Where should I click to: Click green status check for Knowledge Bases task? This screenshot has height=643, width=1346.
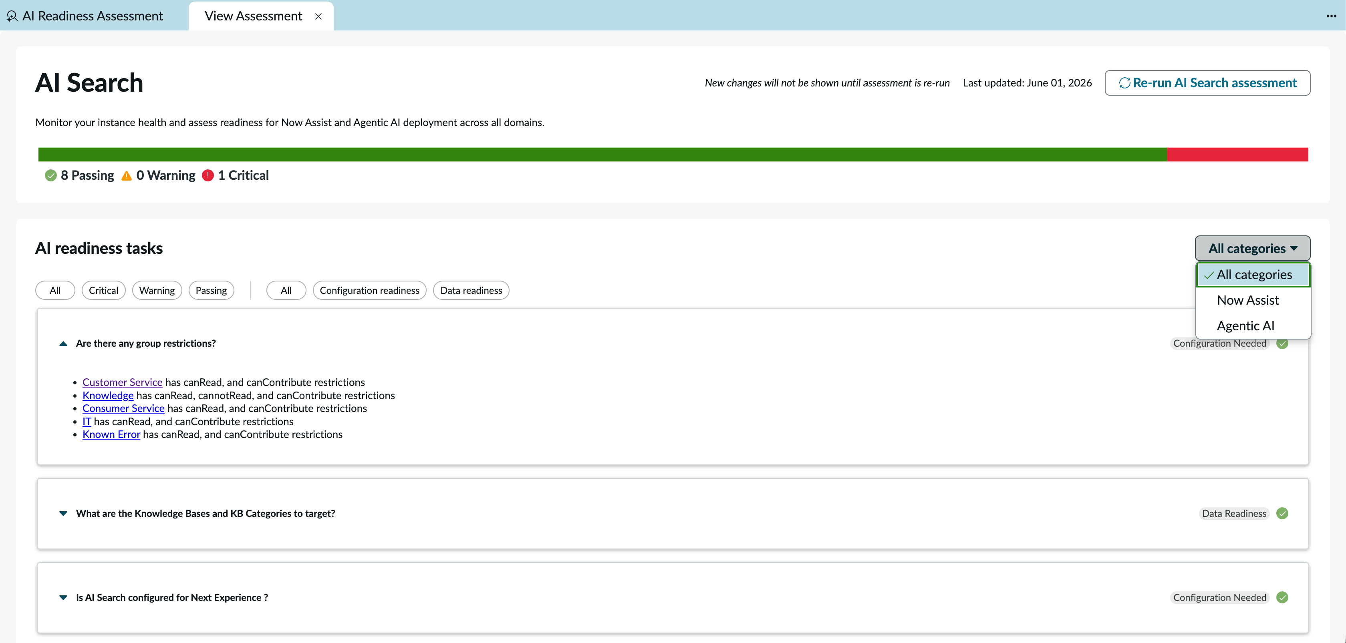(x=1282, y=513)
